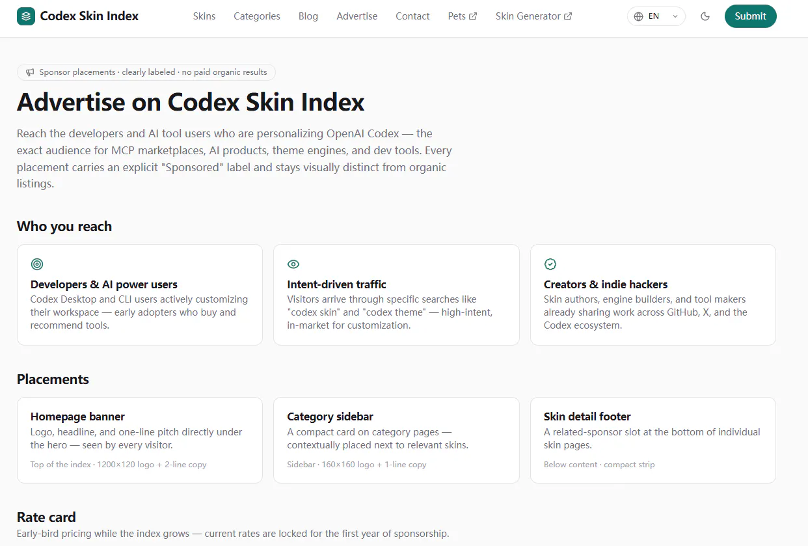Click 'Below content · compact strip' text
This screenshot has height=546, width=808.
(599, 465)
